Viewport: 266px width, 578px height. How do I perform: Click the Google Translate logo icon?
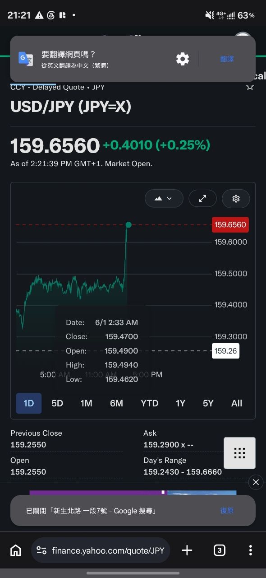point(26,59)
